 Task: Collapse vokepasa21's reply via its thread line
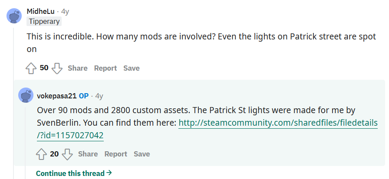(x=26, y=139)
